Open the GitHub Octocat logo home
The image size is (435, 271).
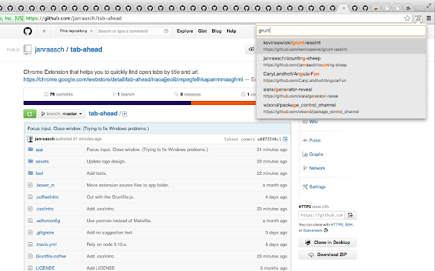pyautogui.click(x=27, y=31)
